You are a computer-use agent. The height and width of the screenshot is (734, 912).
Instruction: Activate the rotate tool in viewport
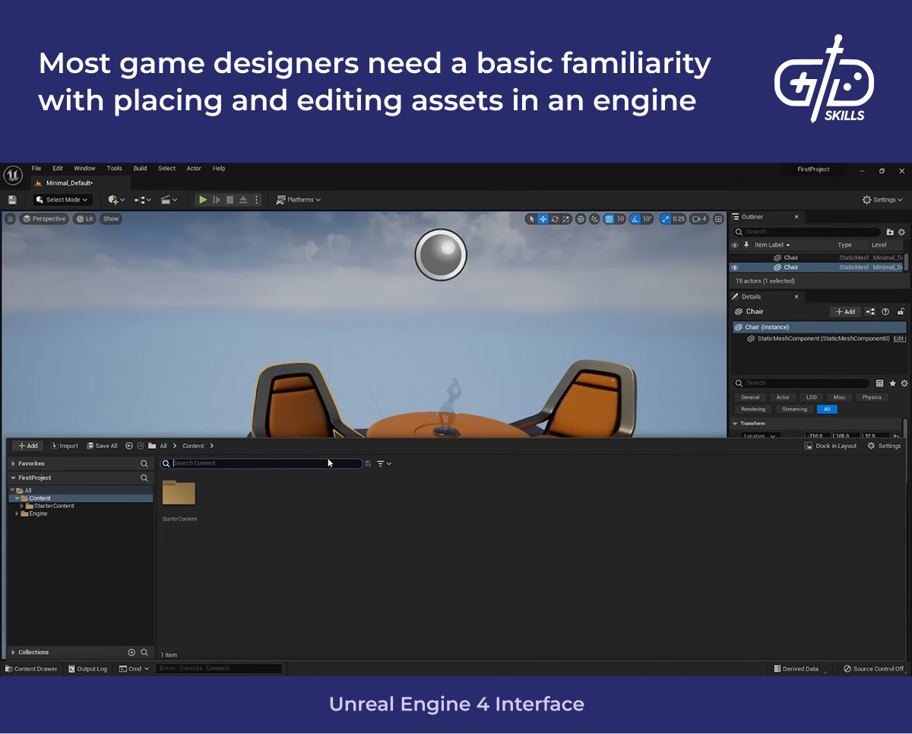(x=555, y=219)
